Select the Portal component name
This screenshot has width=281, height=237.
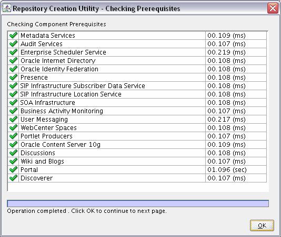tap(29, 170)
